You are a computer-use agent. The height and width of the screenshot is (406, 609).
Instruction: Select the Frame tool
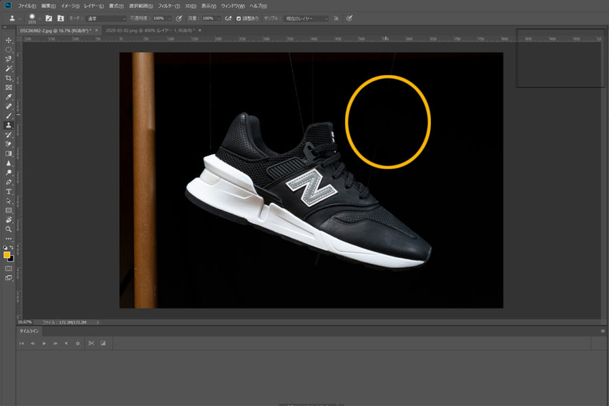click(9, 87)
